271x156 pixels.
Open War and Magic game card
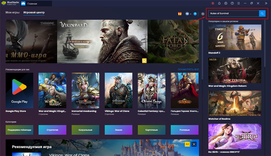[52, 91]
